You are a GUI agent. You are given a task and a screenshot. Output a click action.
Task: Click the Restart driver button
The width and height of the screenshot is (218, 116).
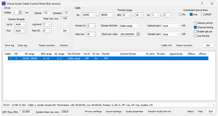pos(64,45)
